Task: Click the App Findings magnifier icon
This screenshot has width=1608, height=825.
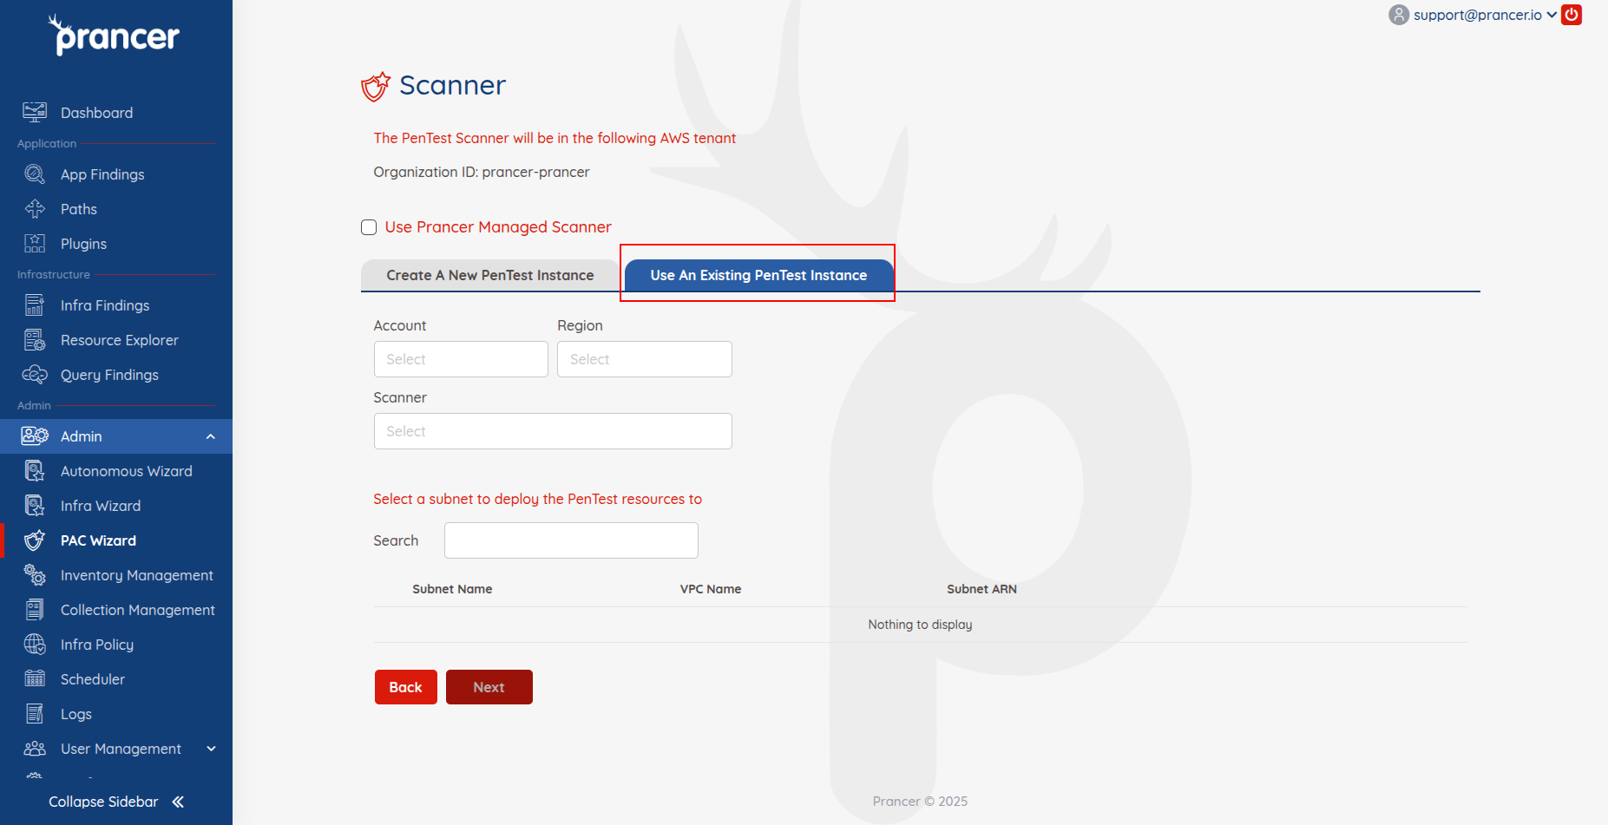Action: tap(35, 174)
